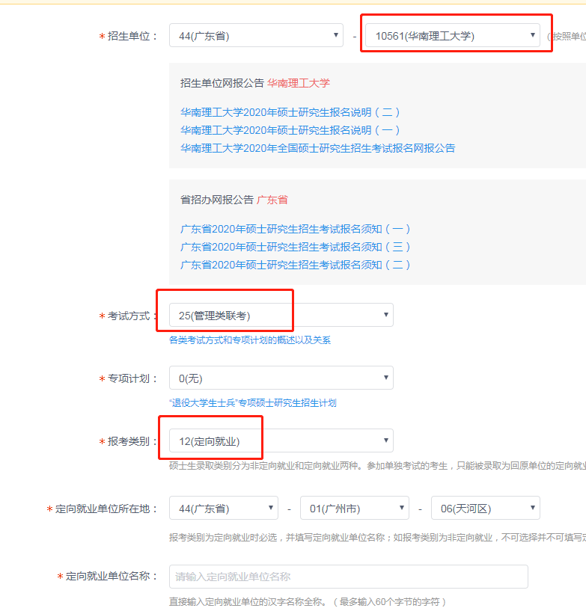Open 广东省2020年硕士研究生招生考试报名须知（三）link

point(296,247)
